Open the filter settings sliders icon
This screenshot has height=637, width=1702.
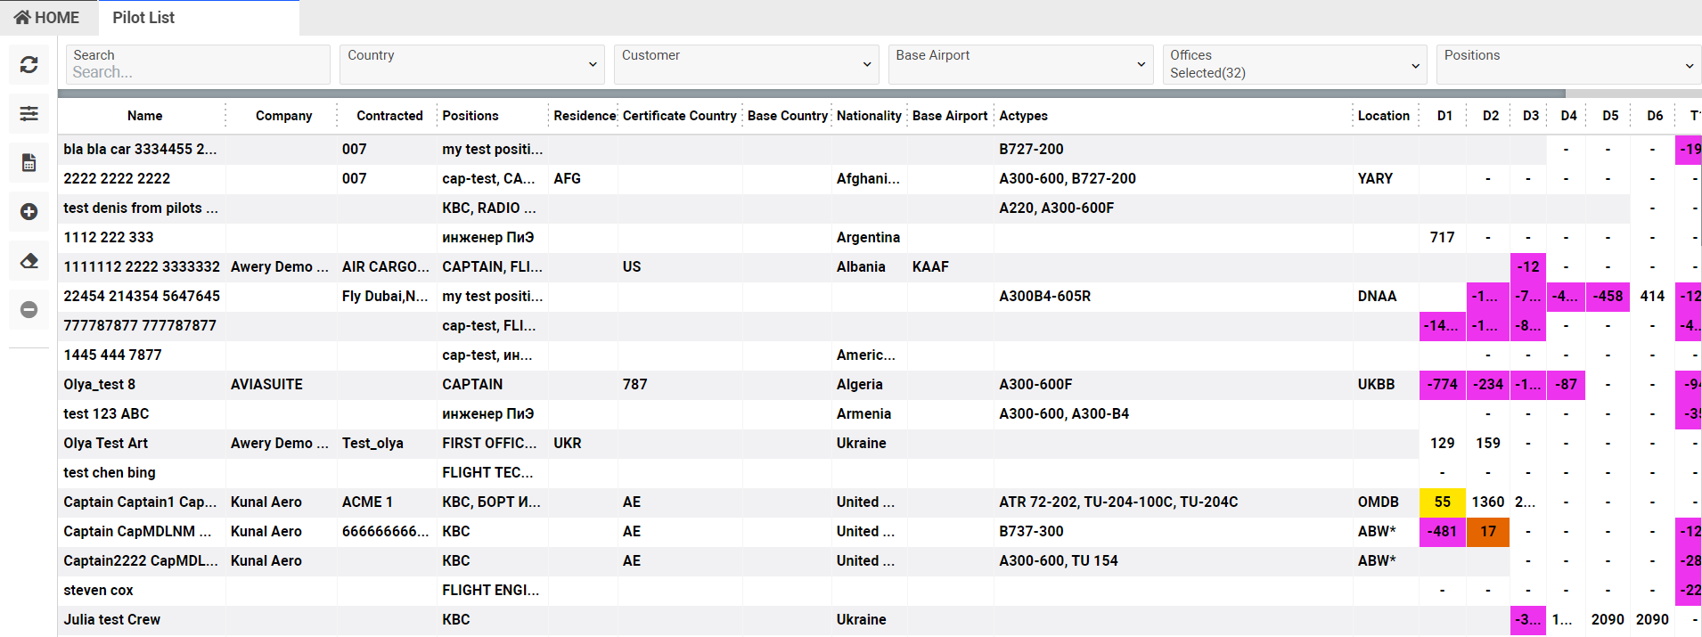pyautogui.click(x=29, y=113)
